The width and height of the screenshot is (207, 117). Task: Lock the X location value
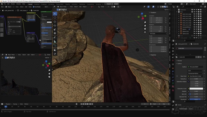[165, 18]
